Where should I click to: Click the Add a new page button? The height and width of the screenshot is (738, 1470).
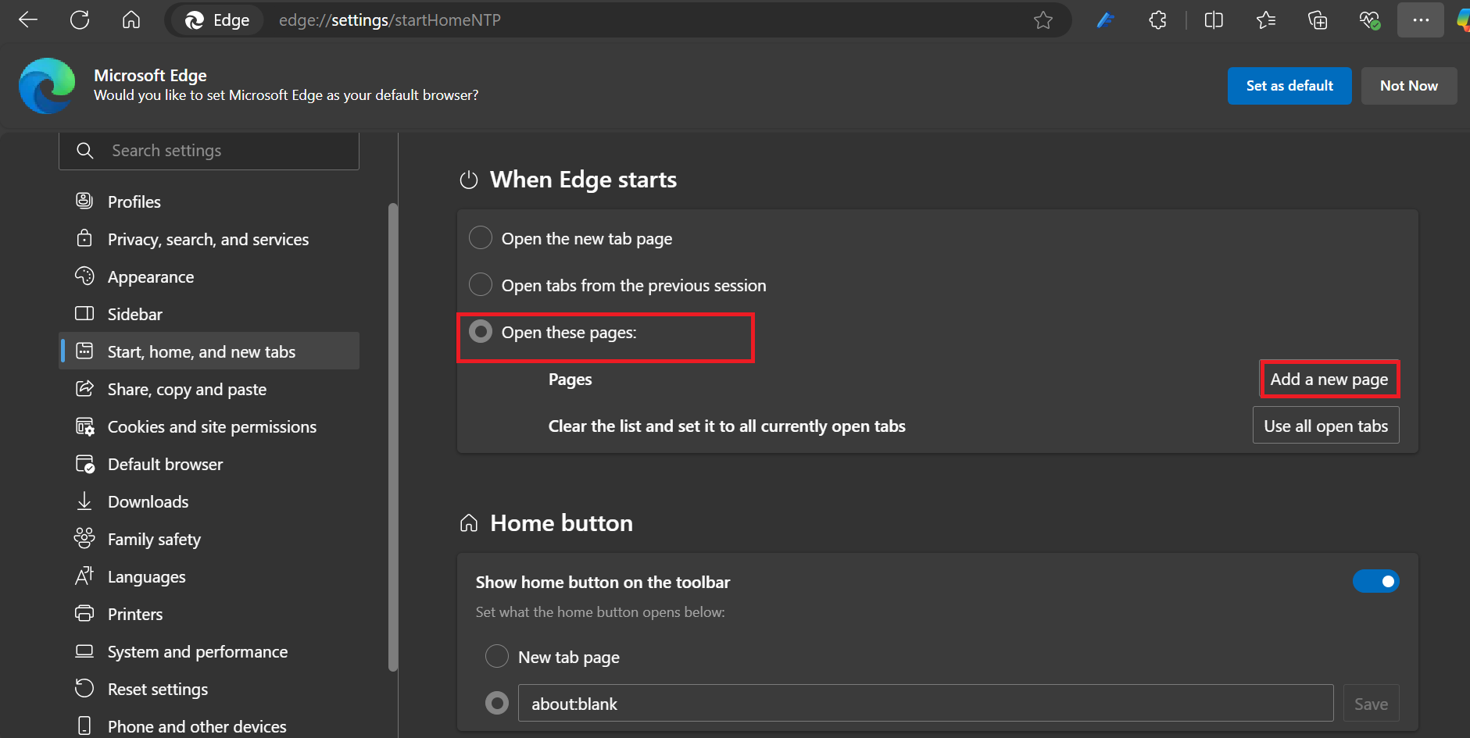(x=1329, y=380)
